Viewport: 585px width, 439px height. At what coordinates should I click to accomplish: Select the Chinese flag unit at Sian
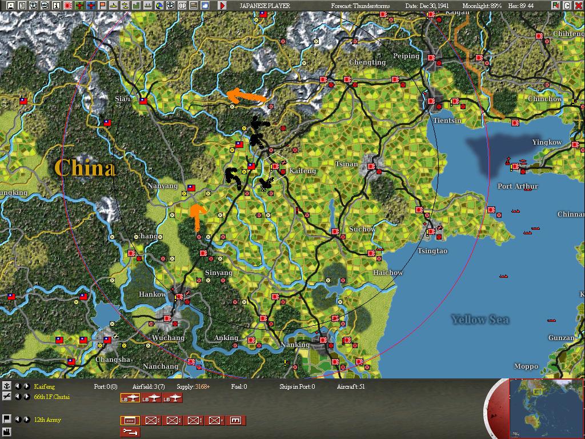click(x=143, y=101)
